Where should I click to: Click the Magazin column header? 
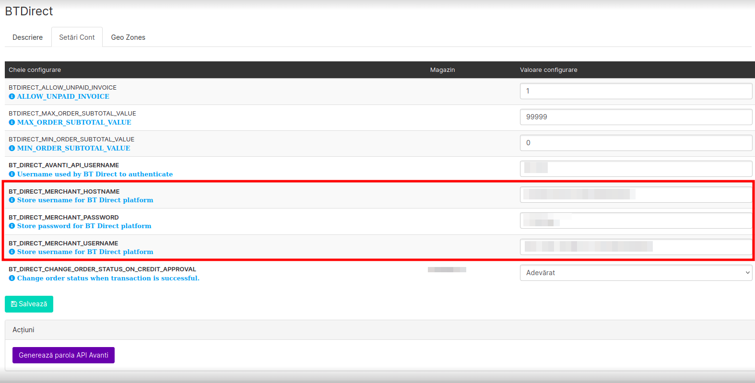click(442, 70)
